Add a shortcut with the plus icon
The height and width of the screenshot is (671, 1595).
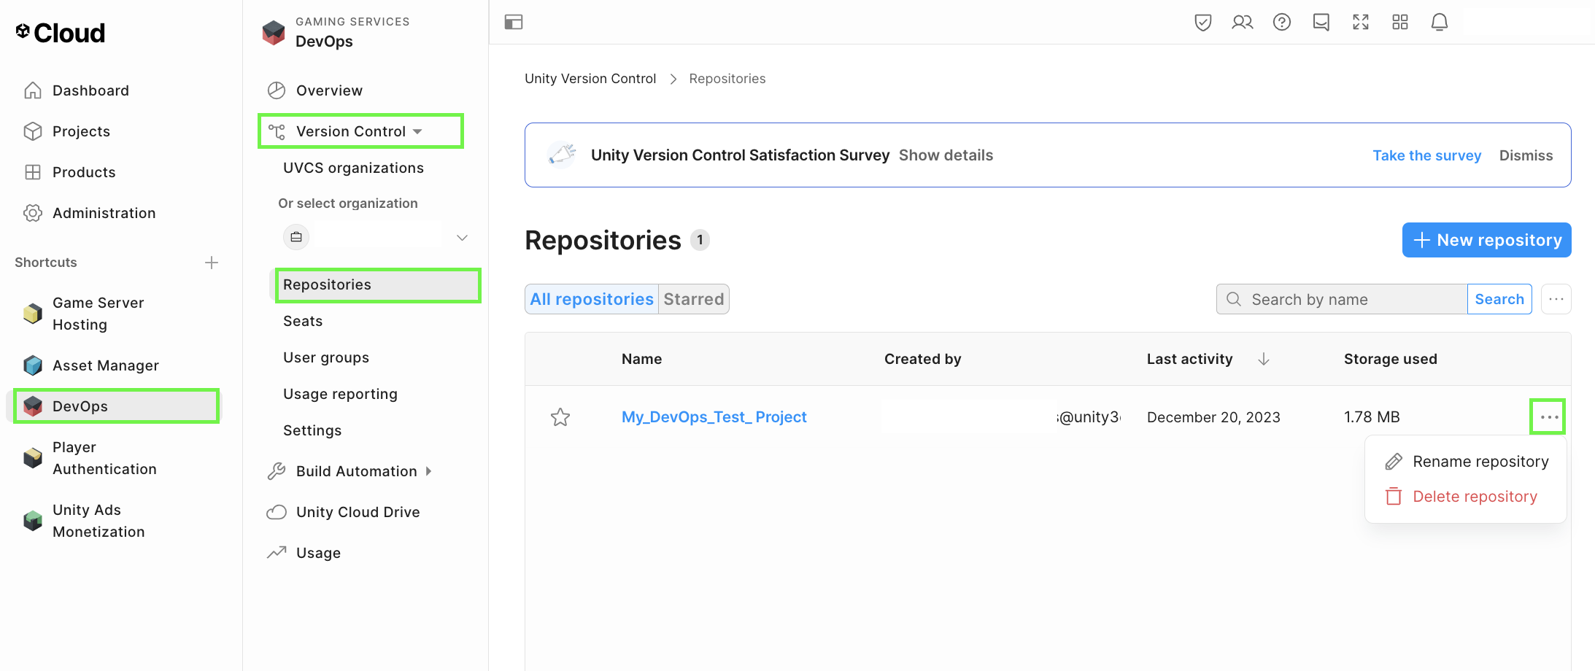point(212,263)
